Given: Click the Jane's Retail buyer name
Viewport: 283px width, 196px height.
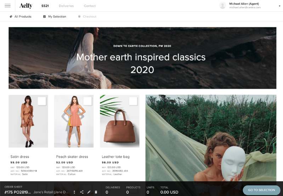Looking at the screenshot, I should click(x=51, y=192).
